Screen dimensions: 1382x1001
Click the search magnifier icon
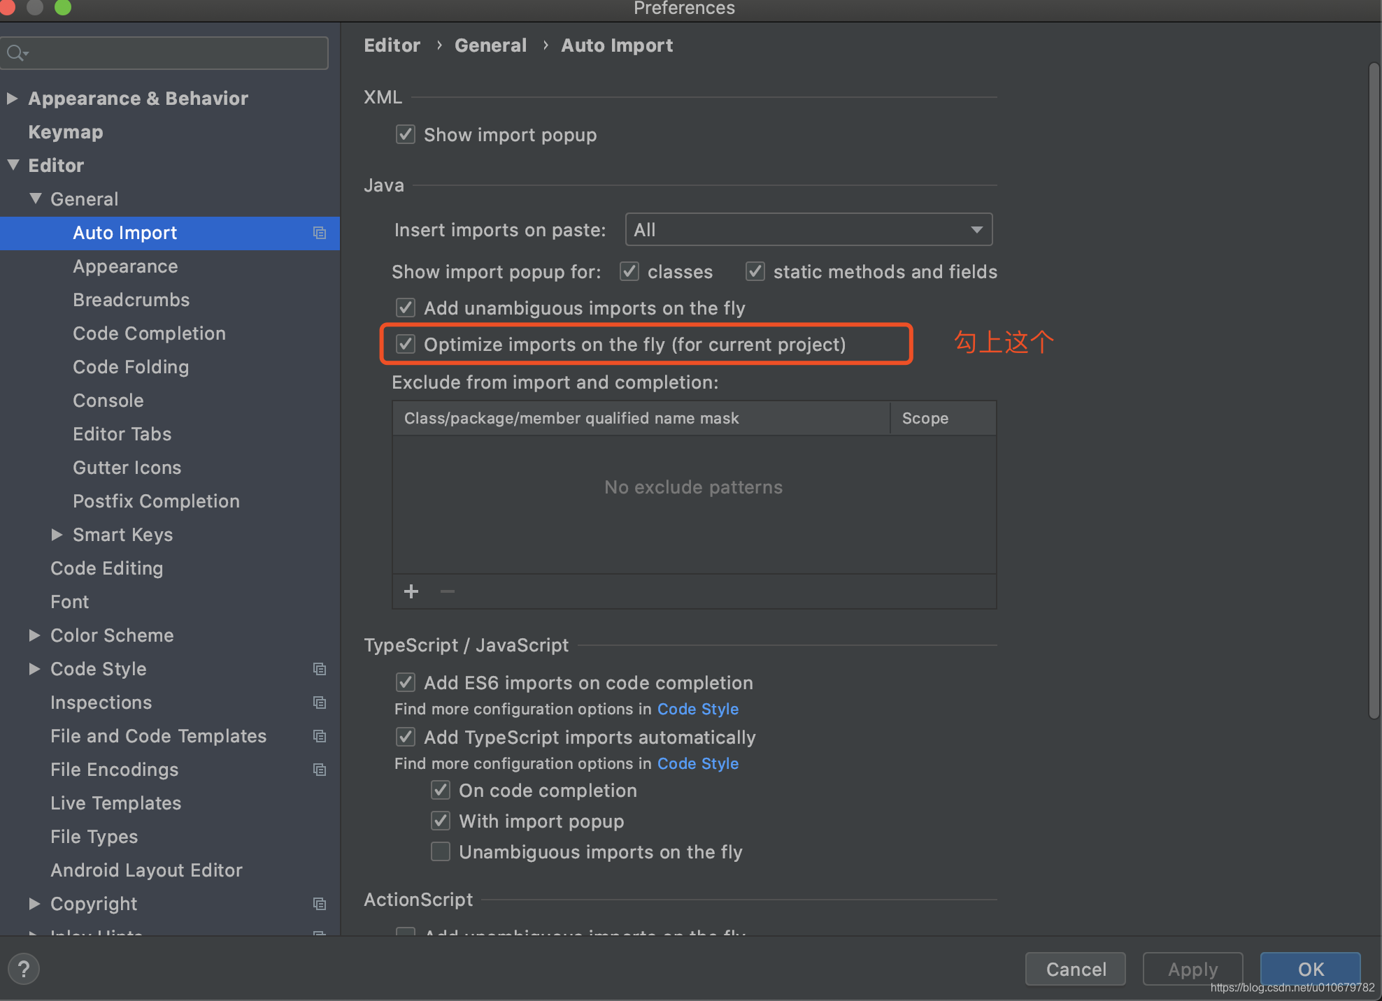(x=16, y=53)
